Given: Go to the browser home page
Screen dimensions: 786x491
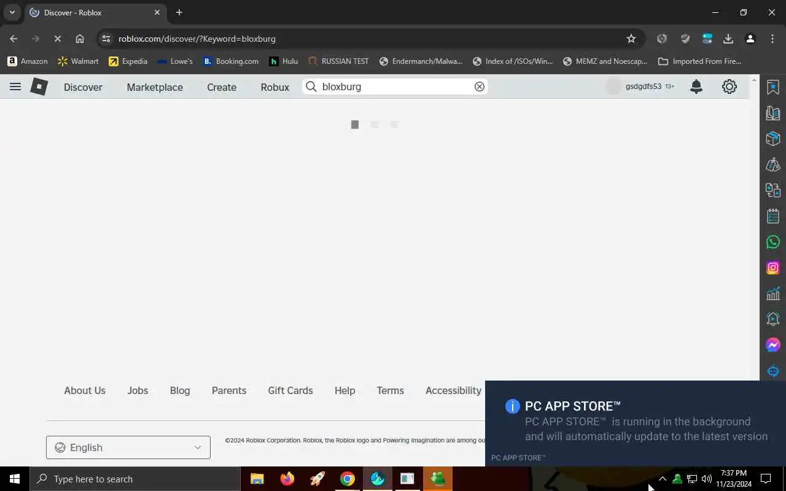Looking at the screenshot, I should click(80, 39).
